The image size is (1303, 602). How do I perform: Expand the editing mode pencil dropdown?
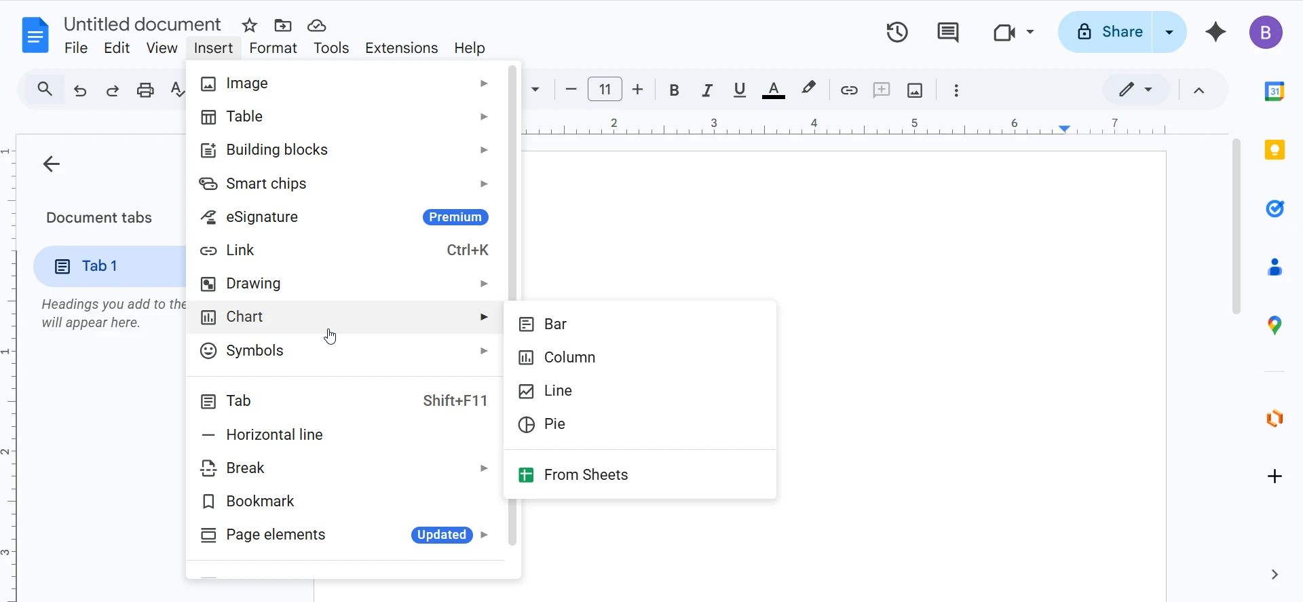tap(1135, 90)
